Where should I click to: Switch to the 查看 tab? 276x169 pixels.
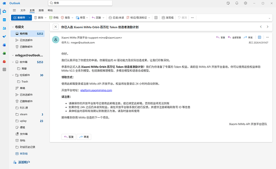(x=41, y=10)
